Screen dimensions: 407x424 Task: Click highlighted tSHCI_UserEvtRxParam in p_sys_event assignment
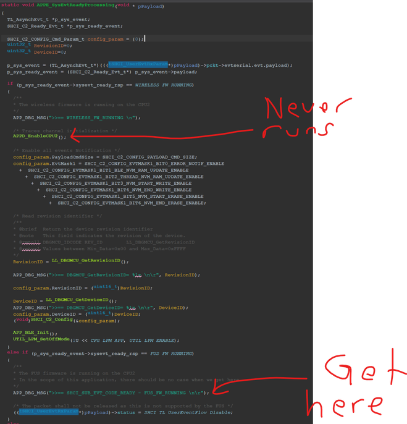coord(138,64)
